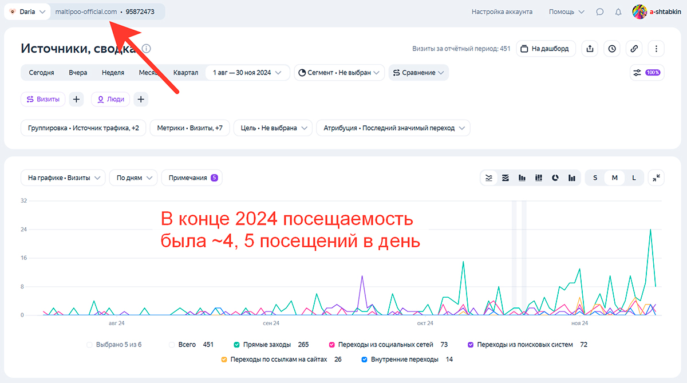
Task: Open the three-dot more options menu
Action: tap(656, 49)
